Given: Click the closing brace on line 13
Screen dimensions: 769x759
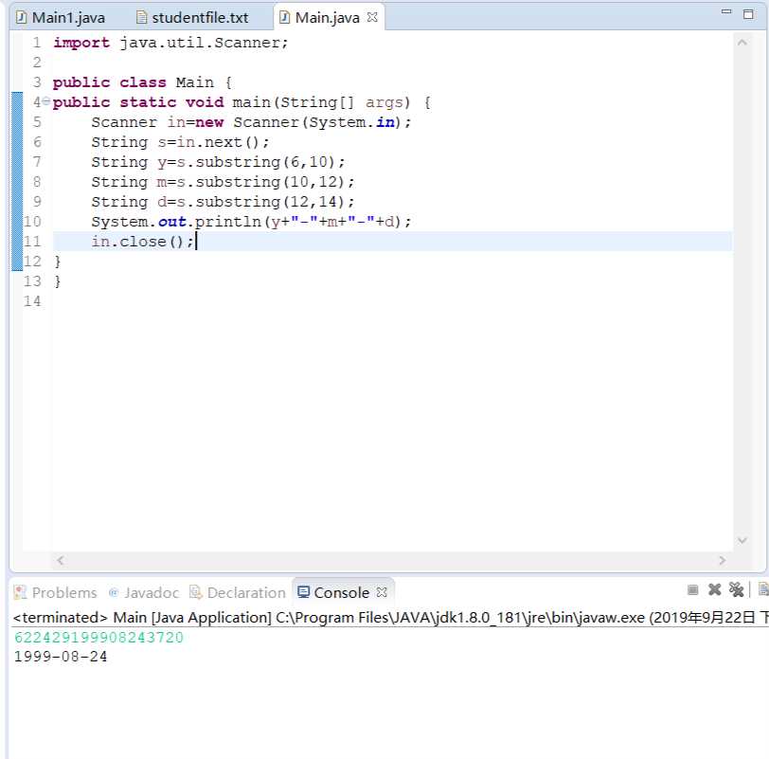Looking at the screenshot, I should pyautogui.click(x=58, y=281).
